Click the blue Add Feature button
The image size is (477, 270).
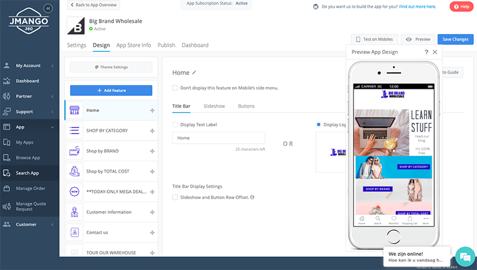(111, 91)
